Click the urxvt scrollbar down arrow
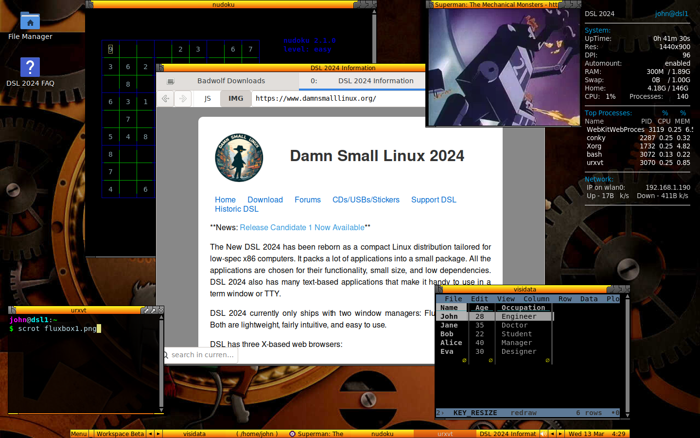The image size is (700, 438). pos(161,410)
